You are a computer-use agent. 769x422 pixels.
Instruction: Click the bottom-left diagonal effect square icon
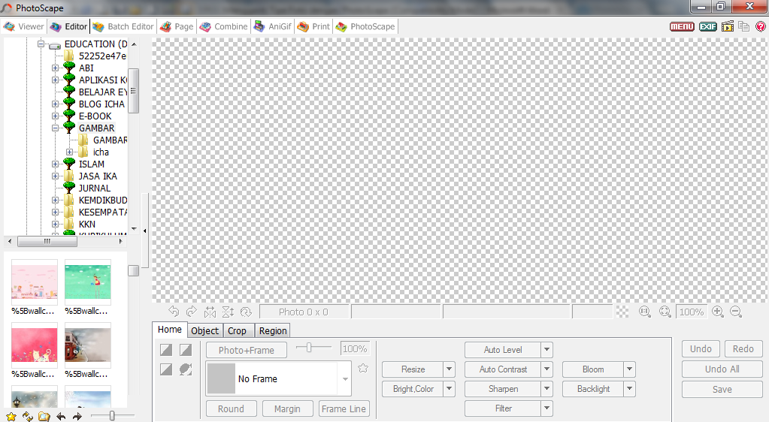166,369
